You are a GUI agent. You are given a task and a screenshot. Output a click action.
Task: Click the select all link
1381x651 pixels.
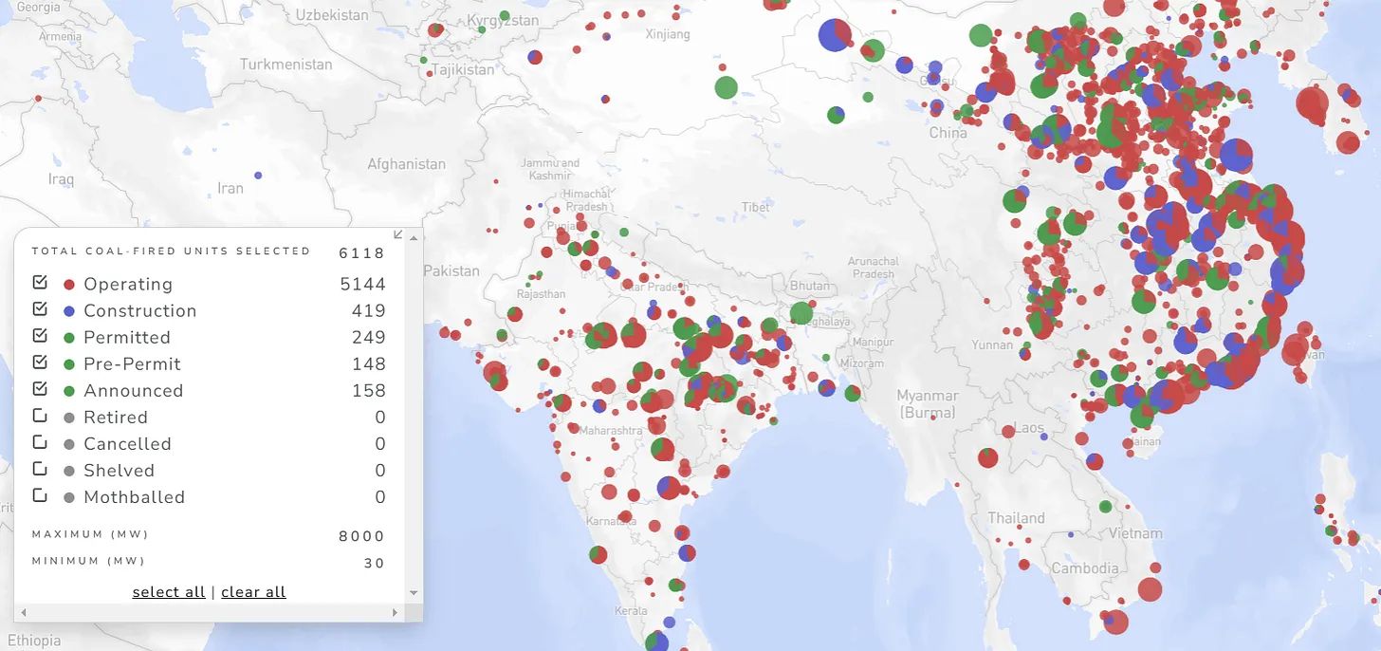pos(169,592)
